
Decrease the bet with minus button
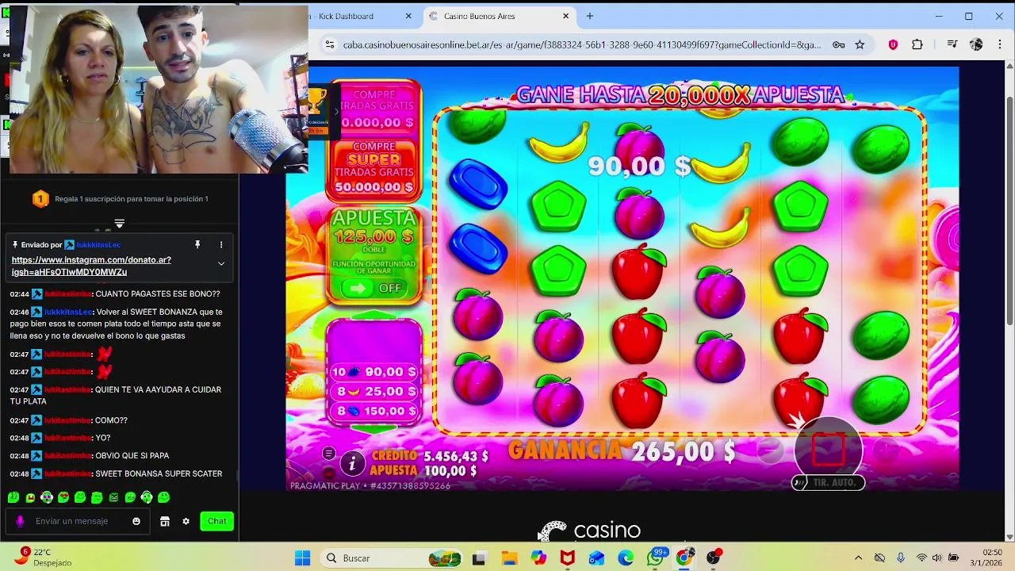(x=770, y=450)
